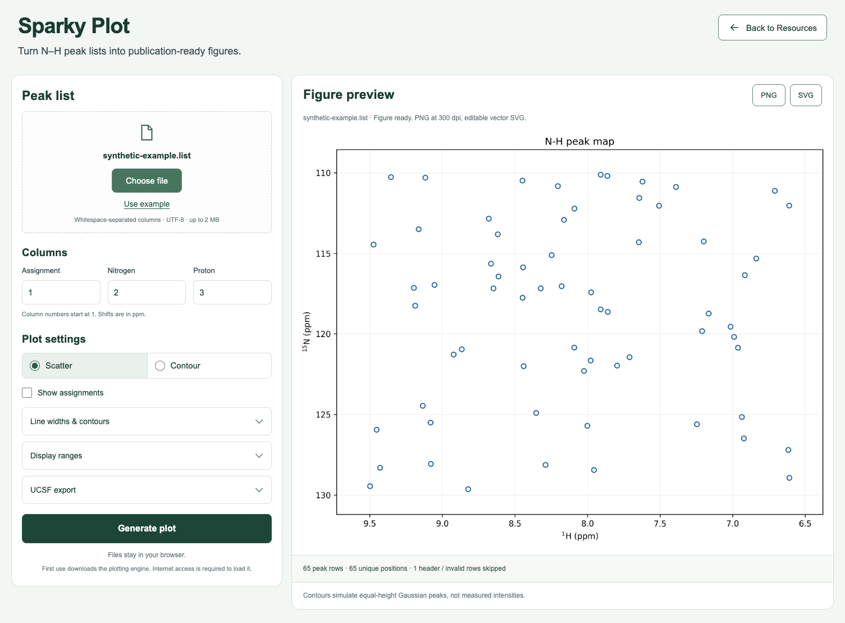Click the Figure ready status line
This screenshot has height=623, width=845.
(x=414, y=118)
